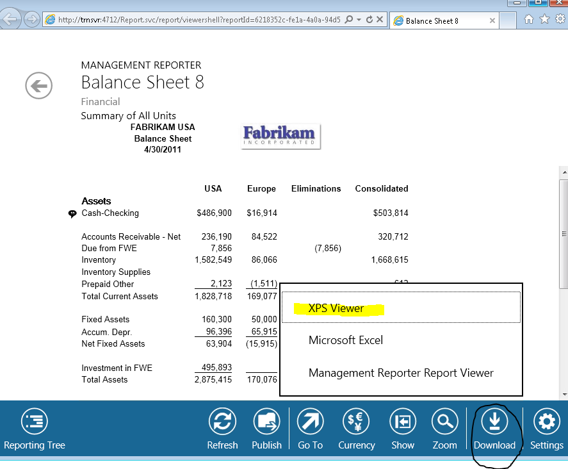Click the browser Forward button
The height and width of the screenshot is (469, 568).
click(x=32, y=19)
